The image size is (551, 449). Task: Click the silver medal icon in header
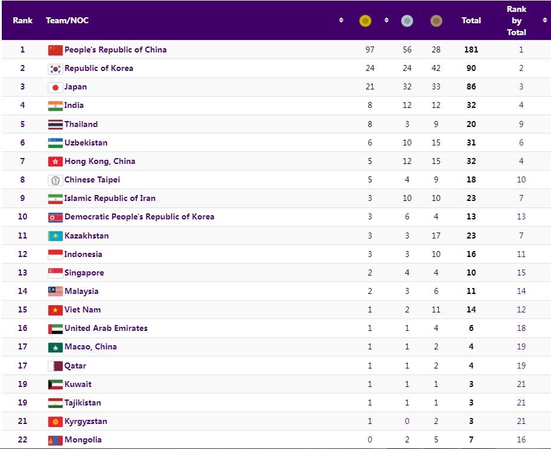point(407,21)
